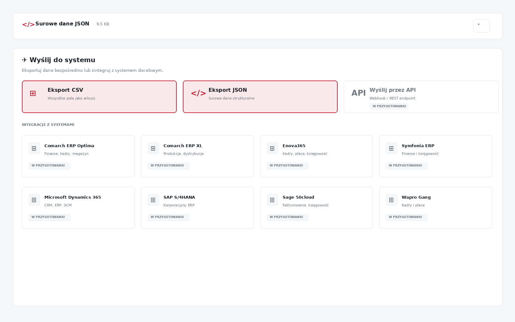Click W PRZYGOTOWANIU badge in Wapro Gang
The width and height of the screenshot is (515, 322).
(407, 217)
